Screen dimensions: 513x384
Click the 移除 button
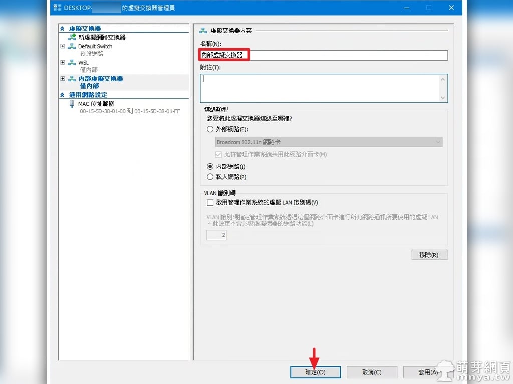coord(429,255)
